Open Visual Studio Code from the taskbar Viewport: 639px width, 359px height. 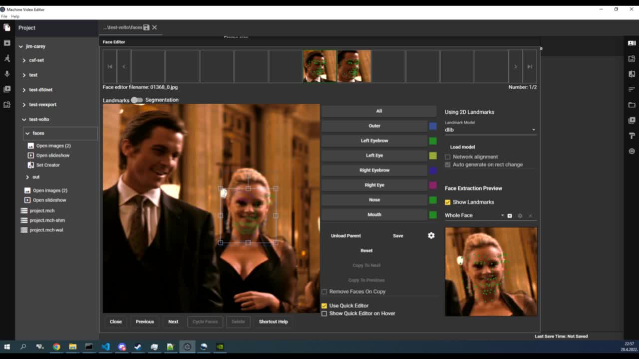click(x=105, y=347)
